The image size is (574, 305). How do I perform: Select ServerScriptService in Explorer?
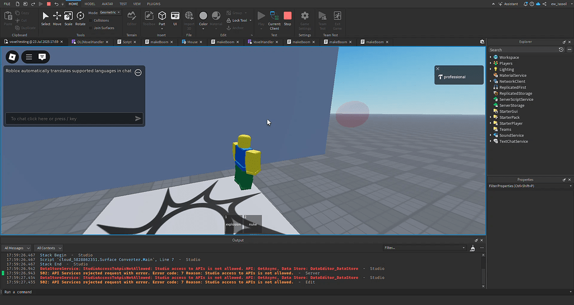coord(516,99)
